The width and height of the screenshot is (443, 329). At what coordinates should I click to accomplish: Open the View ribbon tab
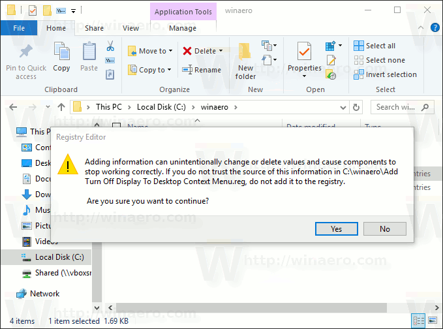(x=130, y=28)
